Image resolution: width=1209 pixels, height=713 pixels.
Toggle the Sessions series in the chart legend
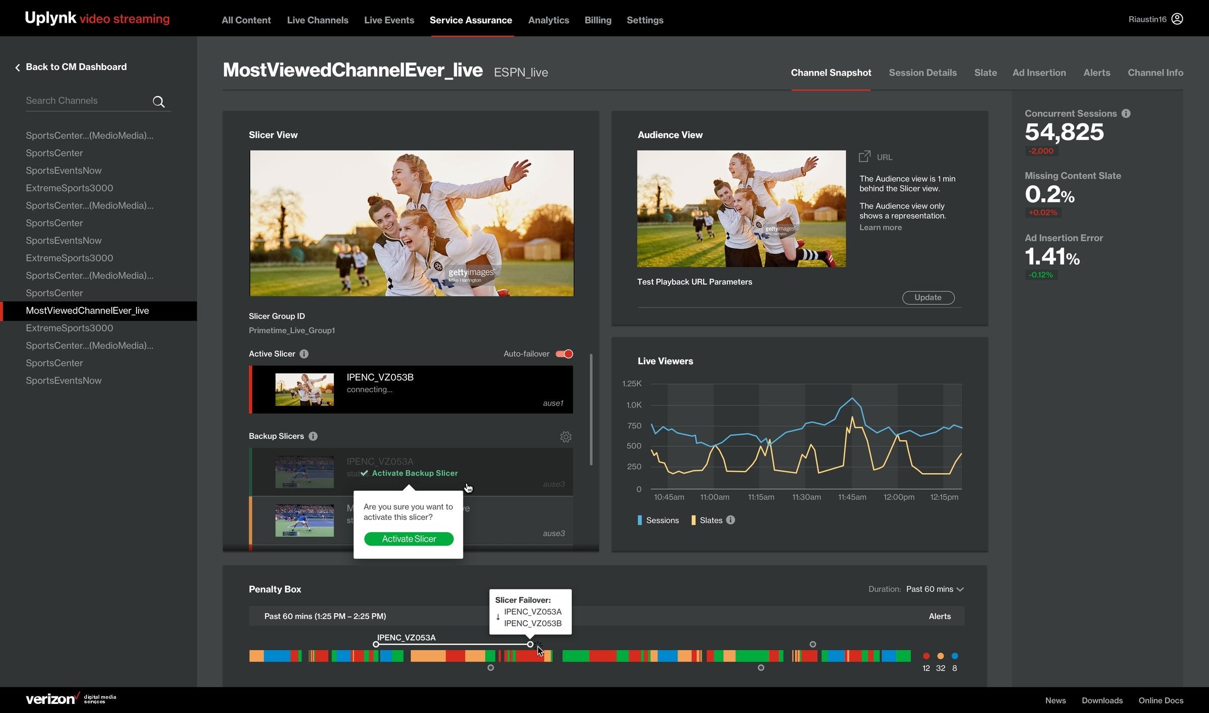[x=658, y=521]
